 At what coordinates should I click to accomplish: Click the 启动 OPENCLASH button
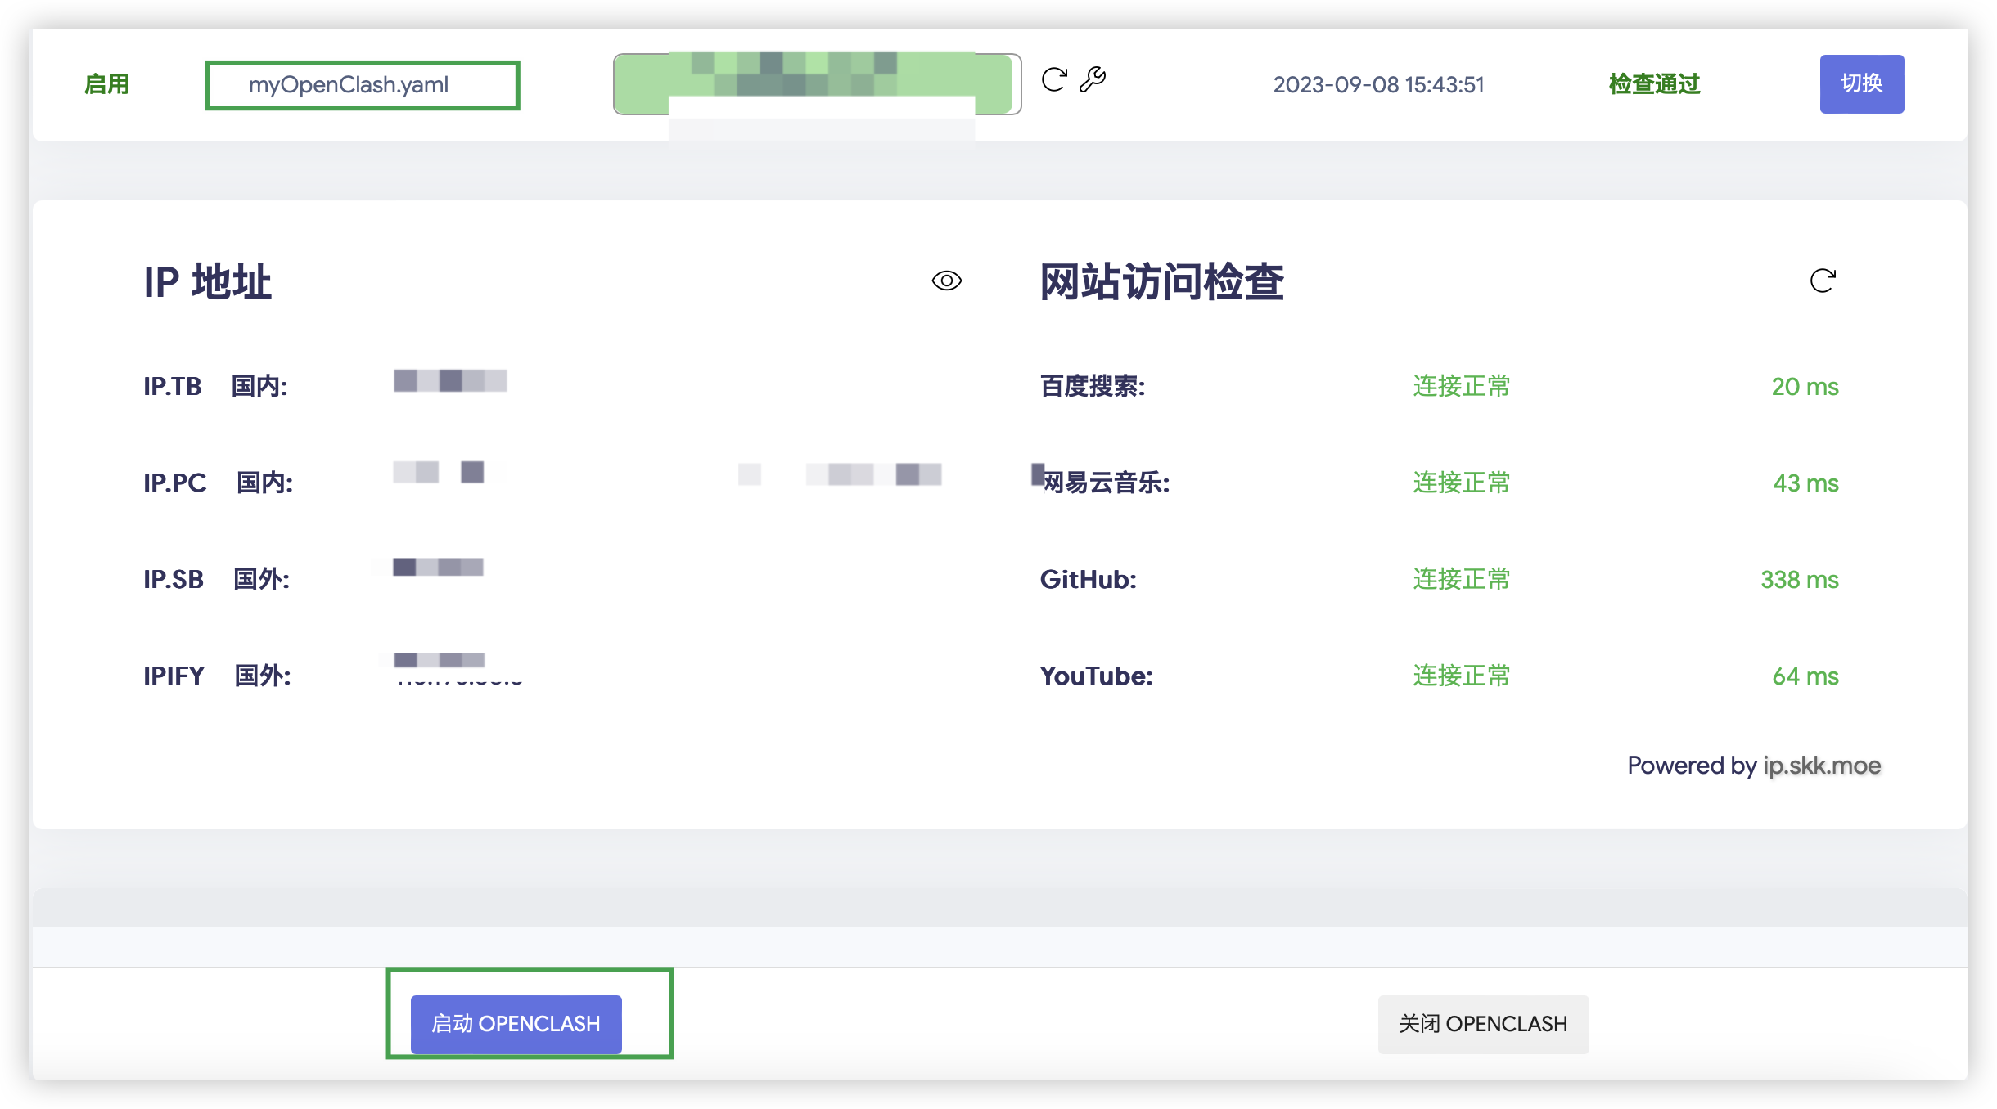tap(516, 1023)
